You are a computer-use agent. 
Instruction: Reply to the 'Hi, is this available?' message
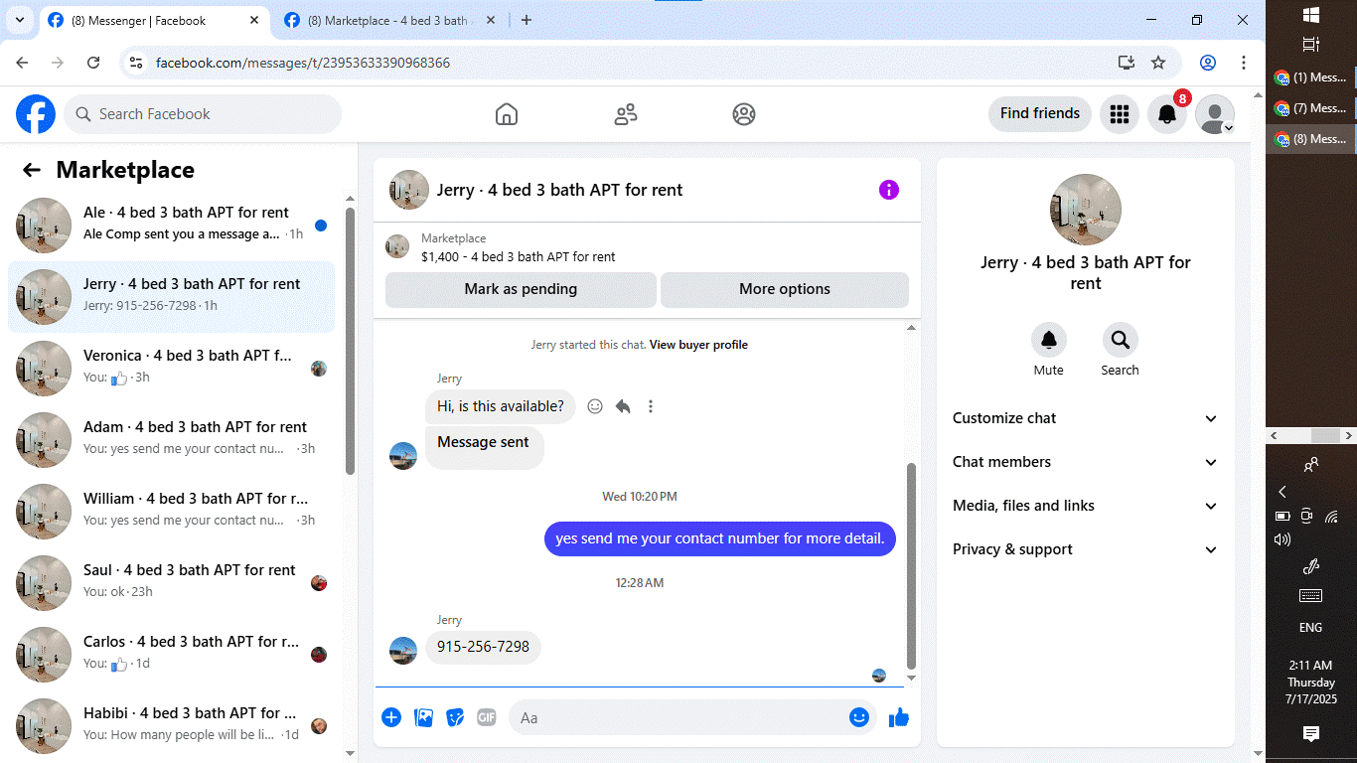(x=623, y=406)
